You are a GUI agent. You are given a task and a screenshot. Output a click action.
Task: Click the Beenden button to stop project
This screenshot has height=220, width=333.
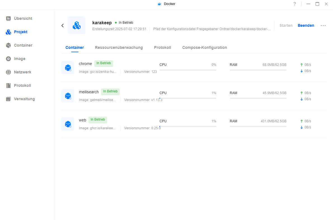tap(306, 25)
